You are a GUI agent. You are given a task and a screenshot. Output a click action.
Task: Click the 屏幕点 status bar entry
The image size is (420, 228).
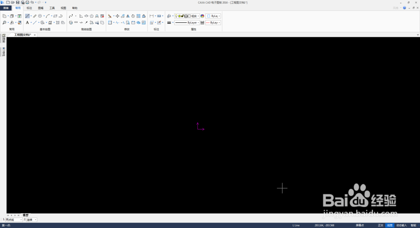pyautogui.click(x=360, y=225)
